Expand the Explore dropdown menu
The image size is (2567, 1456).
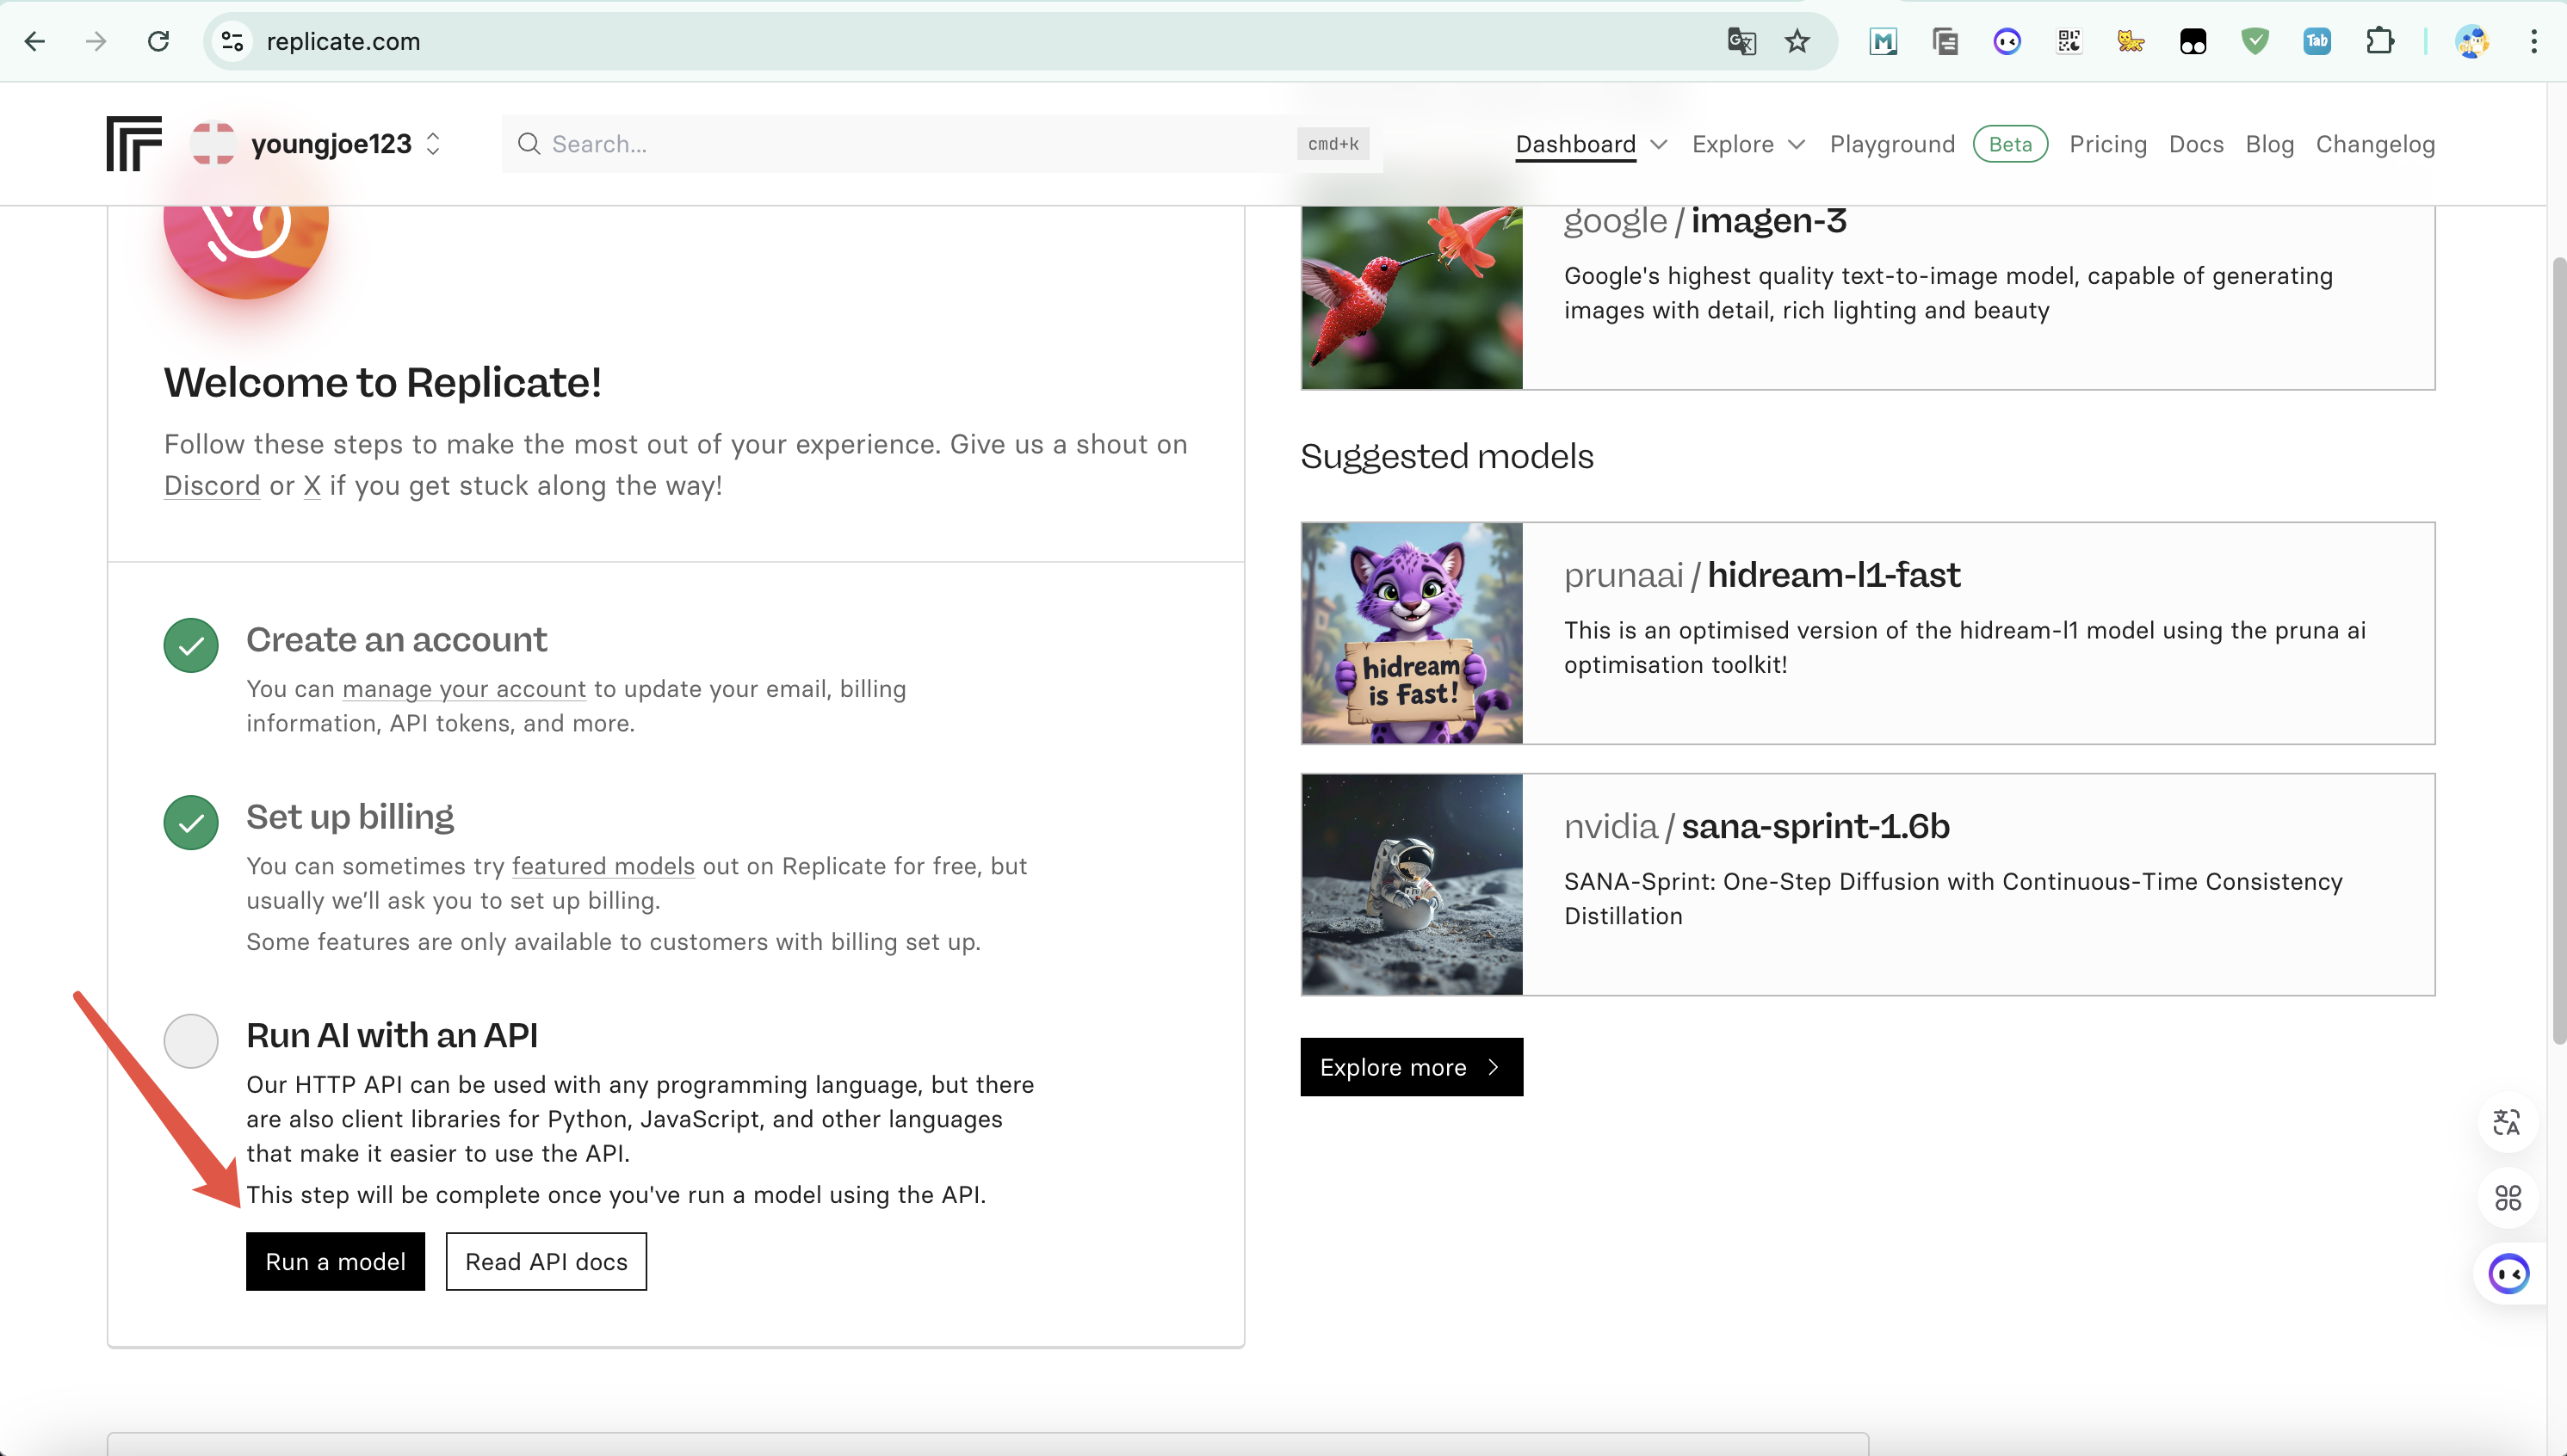pyautogui.click(x=1747, y=144)
